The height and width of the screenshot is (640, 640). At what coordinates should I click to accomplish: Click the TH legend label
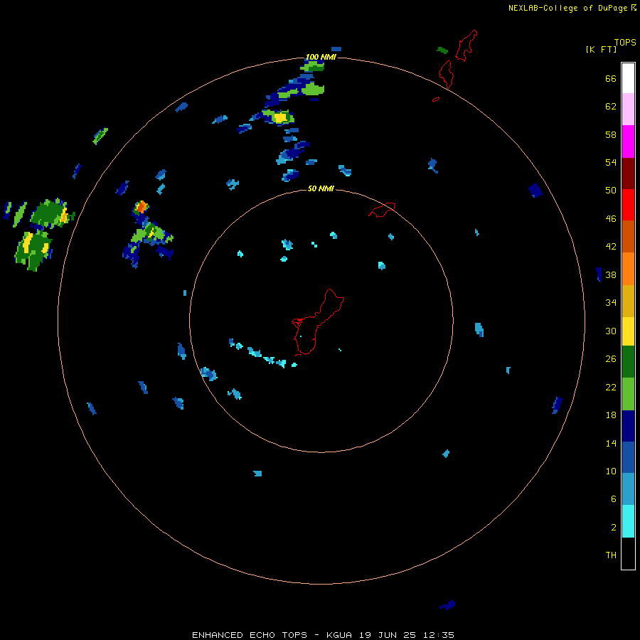pos(611,555)
